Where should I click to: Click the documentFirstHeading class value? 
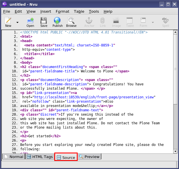[x=63, y=67]
